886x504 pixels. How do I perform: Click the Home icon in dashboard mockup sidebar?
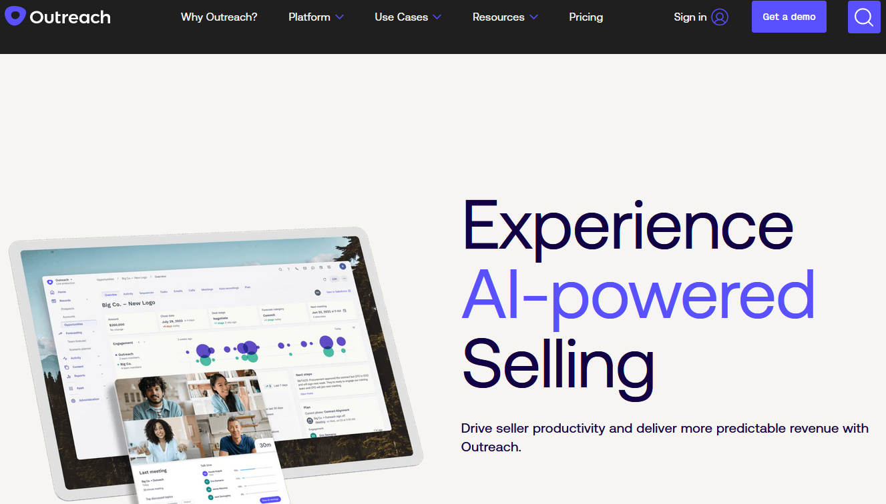pyautogui.click(x=53, y=292)
